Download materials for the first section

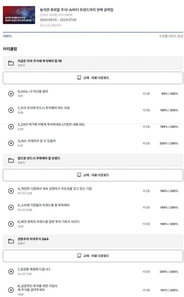click(x=93, y=78)
